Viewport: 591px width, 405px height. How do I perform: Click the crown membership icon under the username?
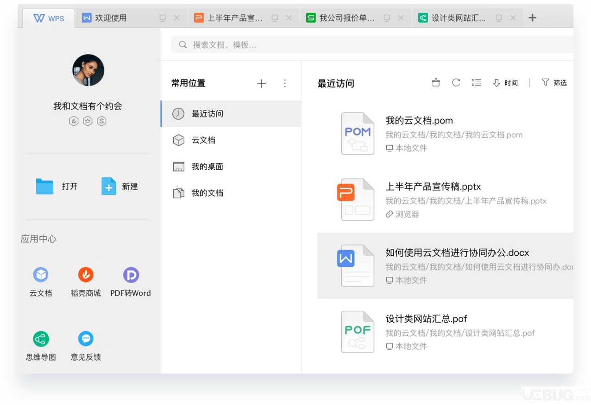click(88, 121)
